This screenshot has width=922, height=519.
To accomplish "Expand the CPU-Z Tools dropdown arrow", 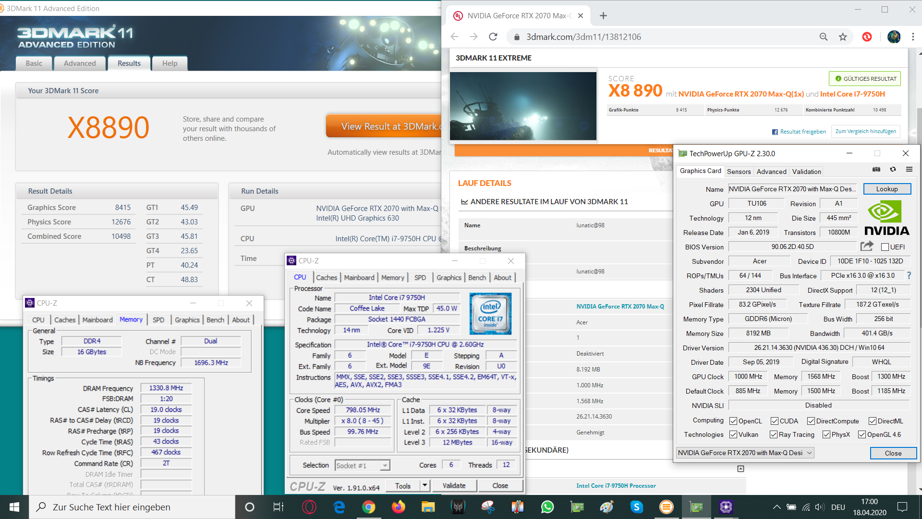I will [425, 485].
